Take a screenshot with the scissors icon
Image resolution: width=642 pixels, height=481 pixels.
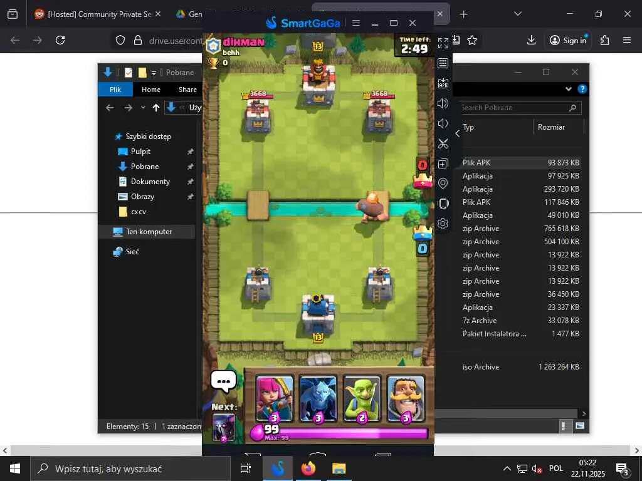[x=443, y=143]
